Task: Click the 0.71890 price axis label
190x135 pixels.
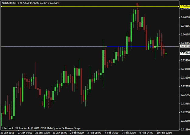Action: point(185,130)
